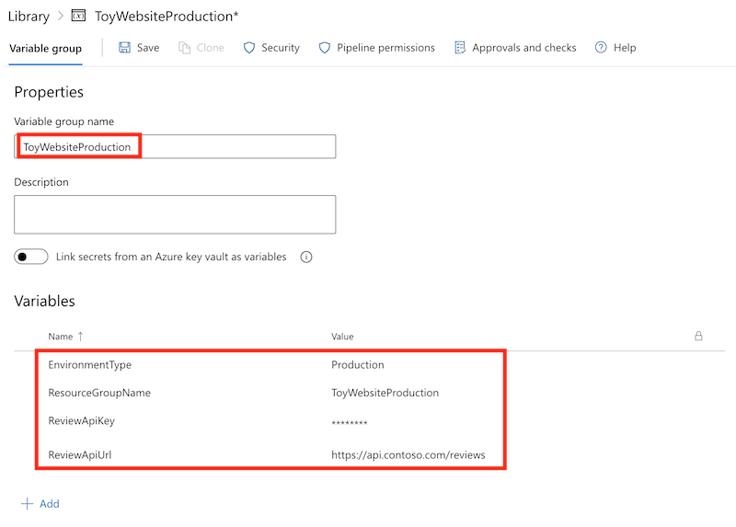Click the Name column header
The image size is (736, 527).
tap(61, 337)
